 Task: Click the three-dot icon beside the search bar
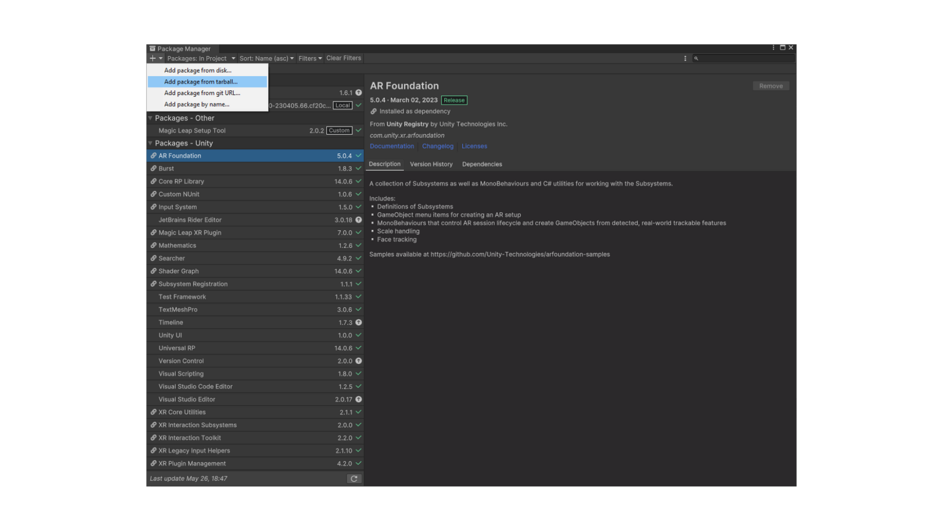tap(686, 58)
